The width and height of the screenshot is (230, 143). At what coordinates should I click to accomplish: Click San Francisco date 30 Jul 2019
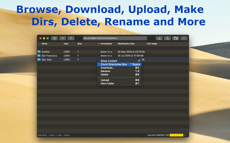click(x=131, y=55)
